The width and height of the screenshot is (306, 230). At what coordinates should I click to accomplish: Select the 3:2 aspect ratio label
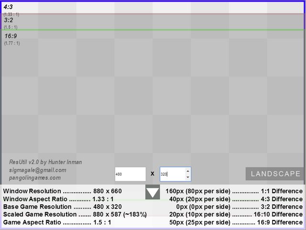(9, 20)
